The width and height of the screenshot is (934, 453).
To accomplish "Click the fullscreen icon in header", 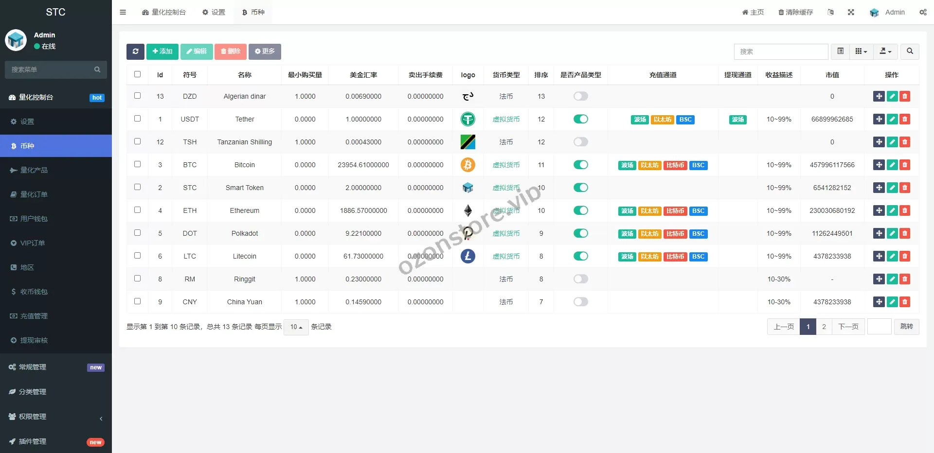I will (851, 12).
